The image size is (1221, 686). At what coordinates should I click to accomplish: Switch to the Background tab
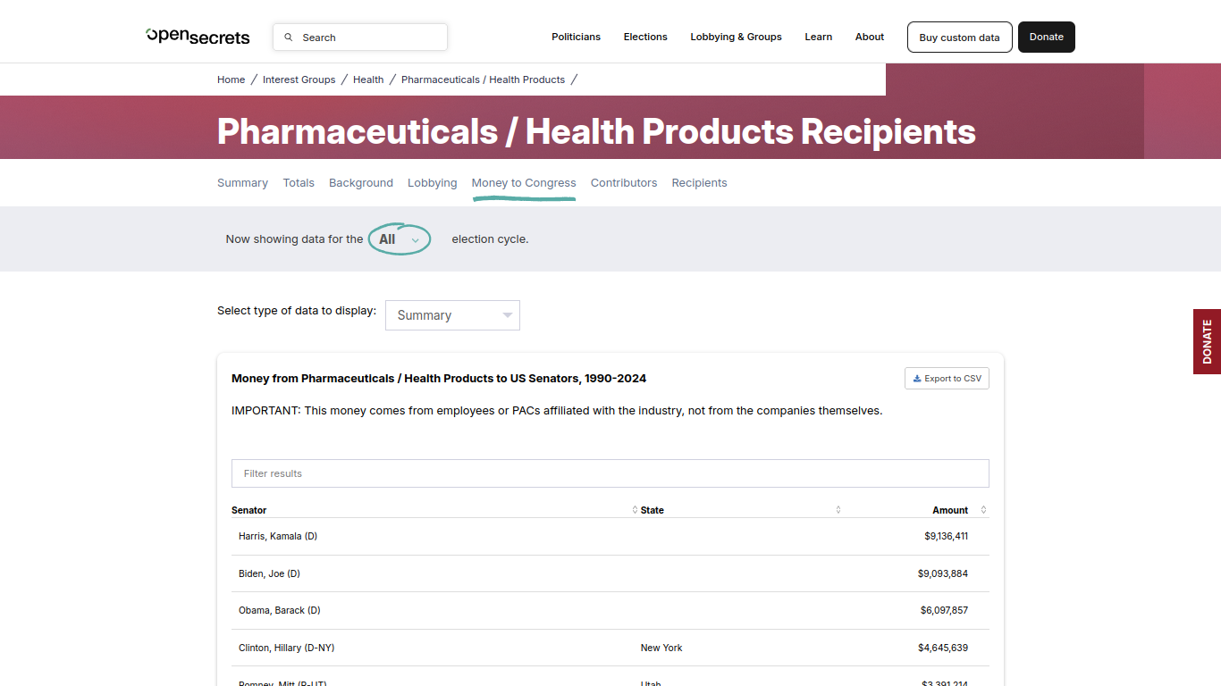click(x=361, y=182)
